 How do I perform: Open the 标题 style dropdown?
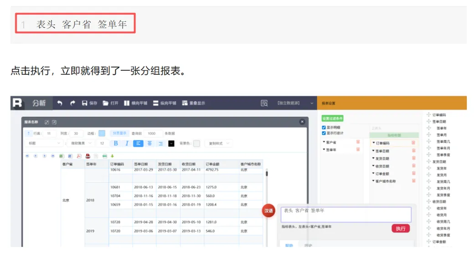44,144
